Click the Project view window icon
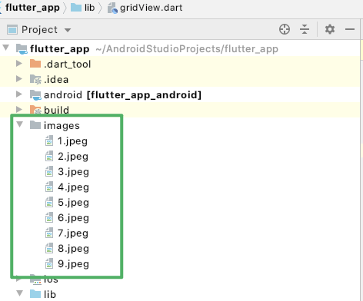The image size is (363, 301). 12,30
